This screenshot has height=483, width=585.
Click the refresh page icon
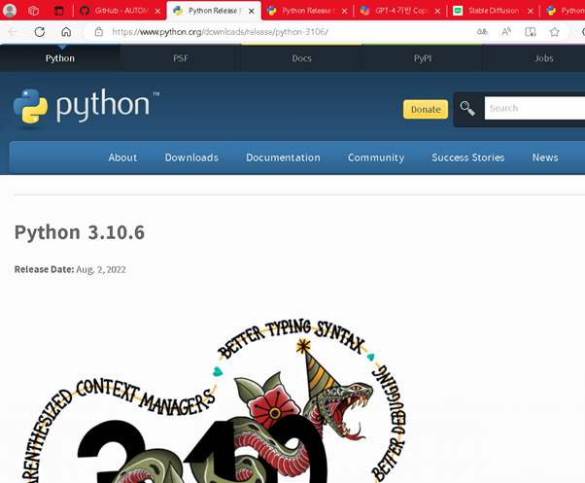pyautogui.click(x=40, y=32)
